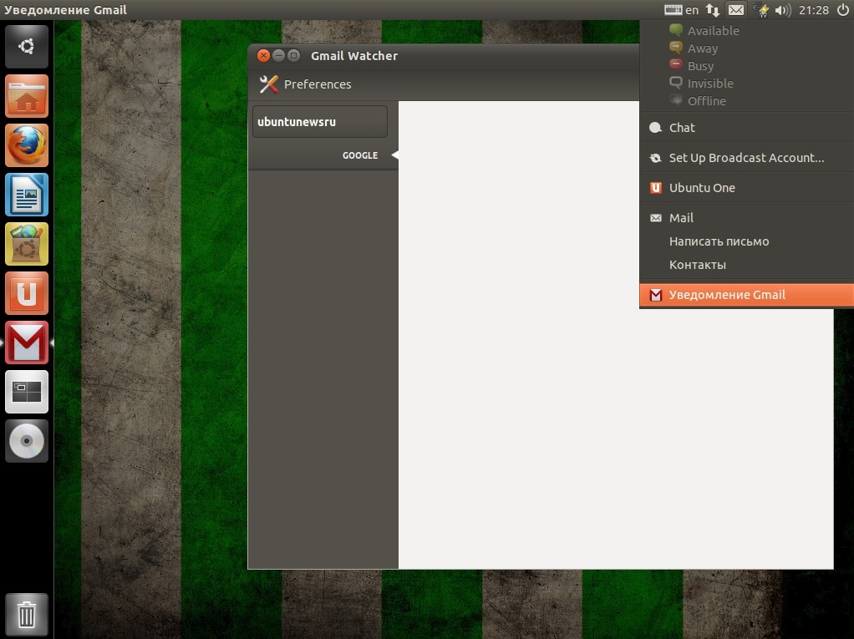Open the session power menu icon
The image size is (854, 639).
tap(842, 10)
